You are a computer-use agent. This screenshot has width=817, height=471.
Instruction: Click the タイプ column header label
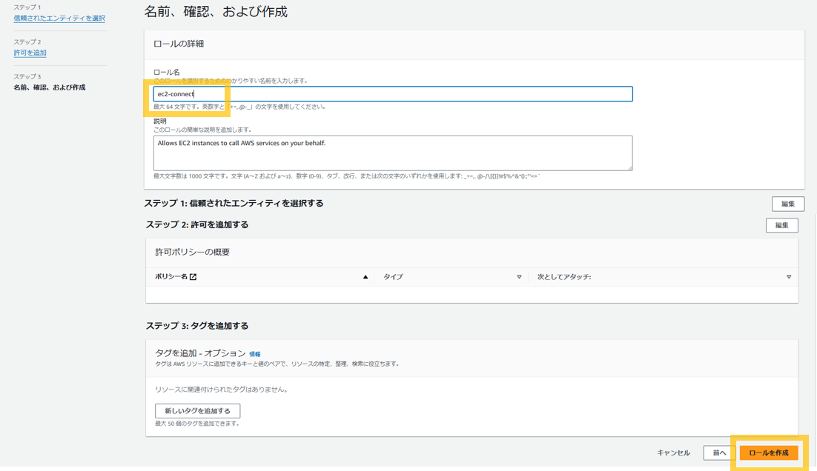tap(393, 277)
